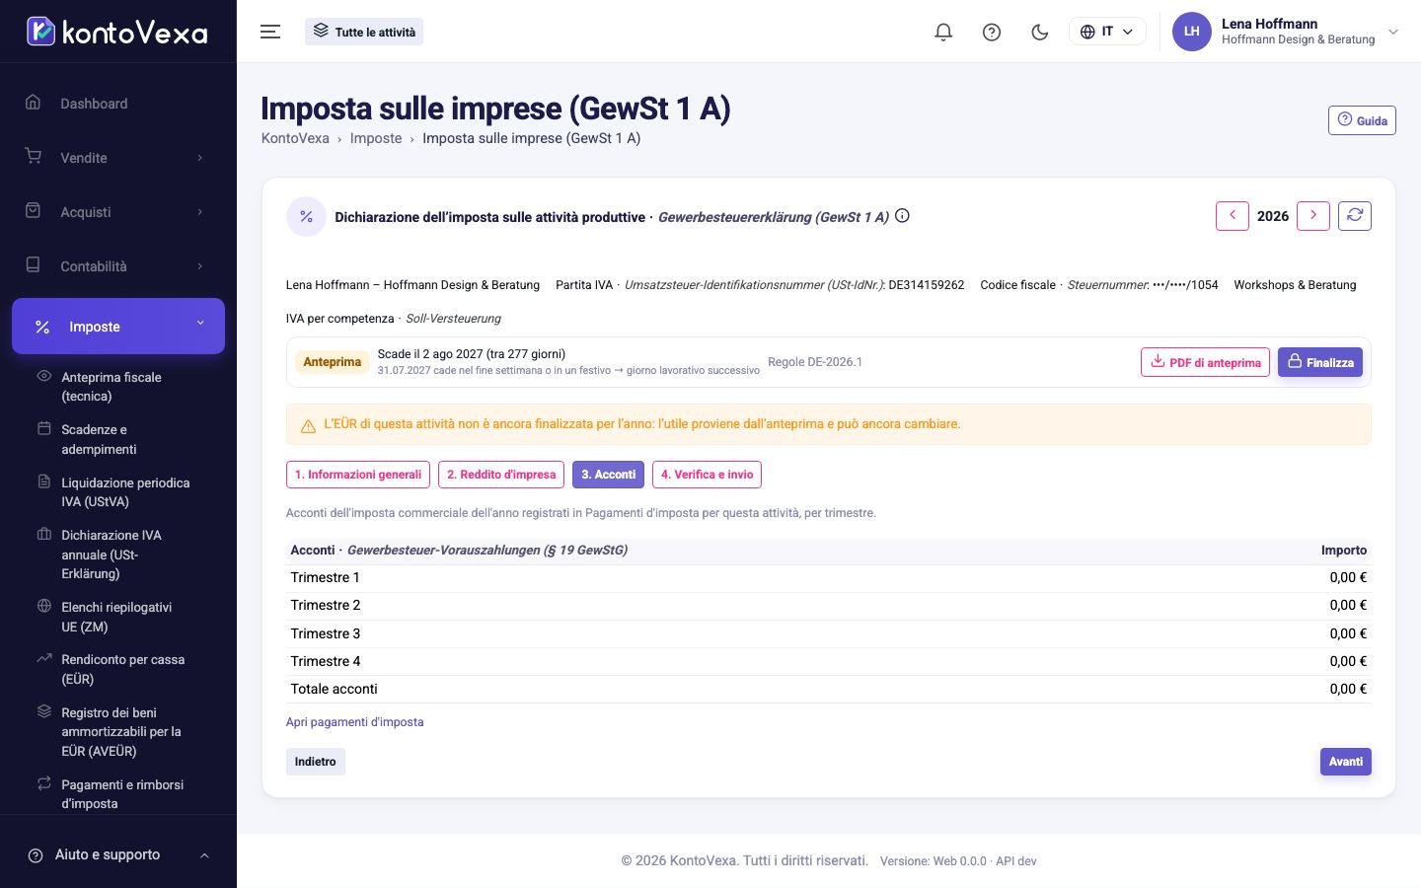1421x888 pixels.
Task: Collapse the Imposte menu
Action: [118, 326]
